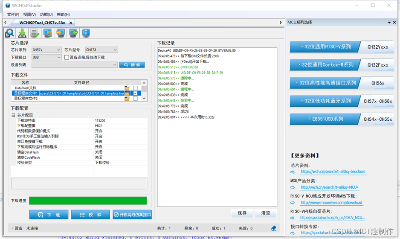Image resolution: width=400 pixels, height=239 pixels.
Task: Click the WCHISPStudio app icon in title bar
Action: (x=8, y=5)
